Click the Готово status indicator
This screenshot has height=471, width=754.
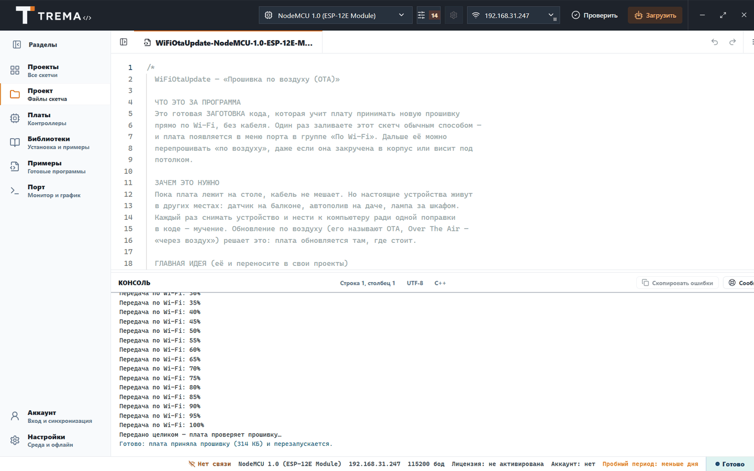tap(730, 464)
